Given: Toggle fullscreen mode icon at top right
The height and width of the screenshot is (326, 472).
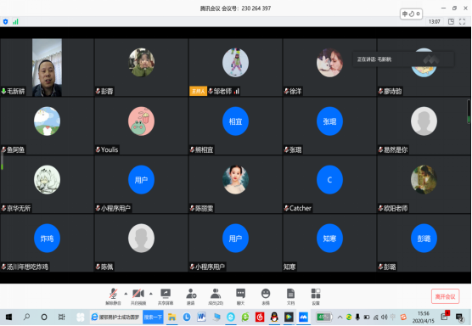Looking at the screenshot, I should 462,22.
